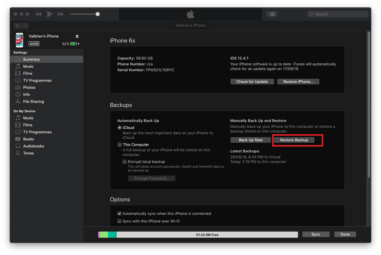Click the Audiobooks headphones icon
This screenshot has height=255, width=381.
[x=18, y=146]
